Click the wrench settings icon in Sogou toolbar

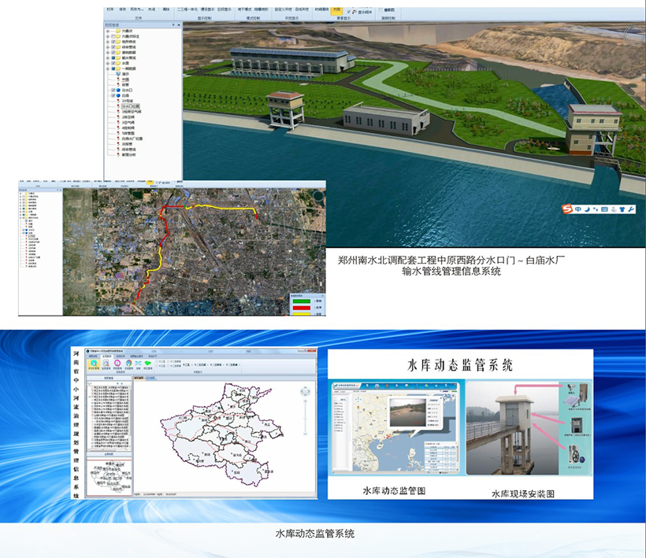[629, 209]
